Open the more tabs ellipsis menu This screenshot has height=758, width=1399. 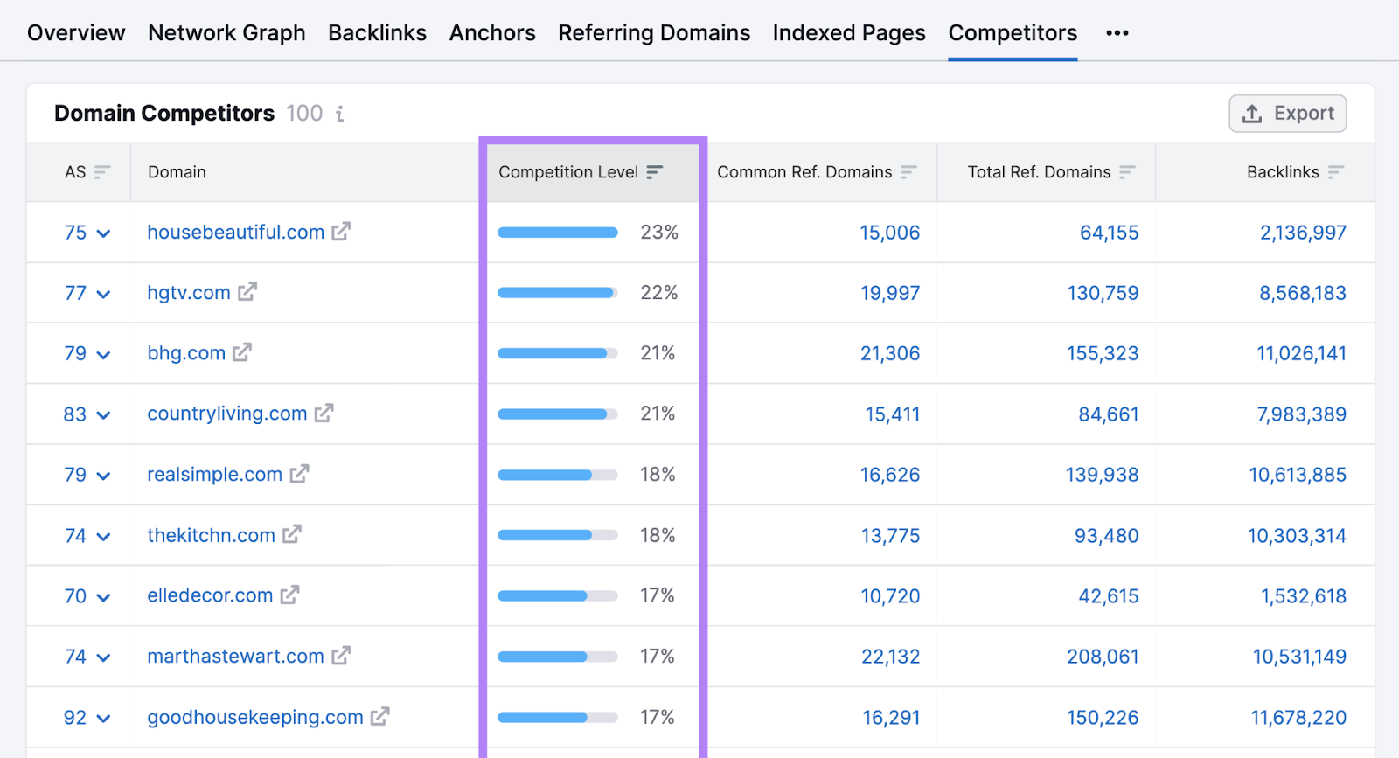click(1117, 33)
